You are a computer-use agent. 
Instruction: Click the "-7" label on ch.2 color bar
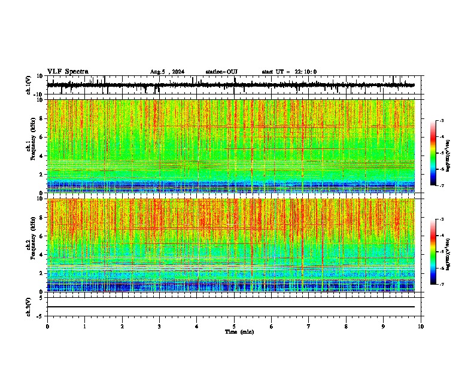(441, 284)
